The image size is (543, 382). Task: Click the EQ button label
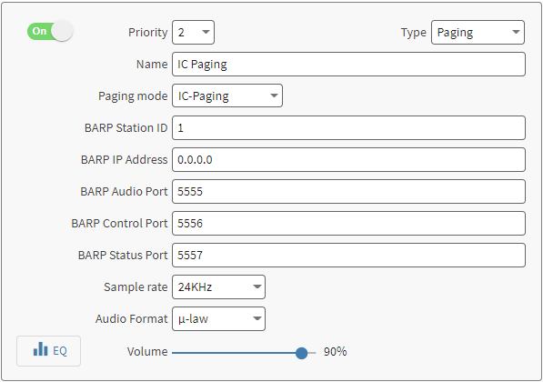(60, 351)
